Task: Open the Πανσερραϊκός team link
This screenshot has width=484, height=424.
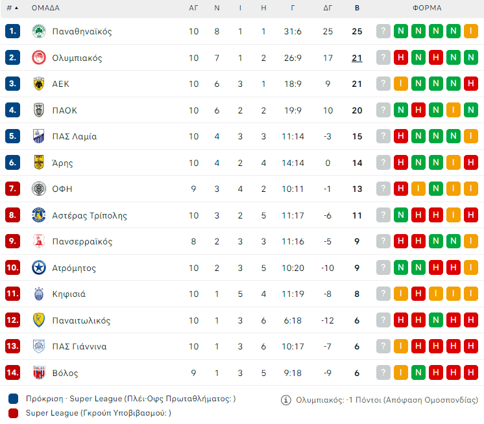Action: click(82, 241)
